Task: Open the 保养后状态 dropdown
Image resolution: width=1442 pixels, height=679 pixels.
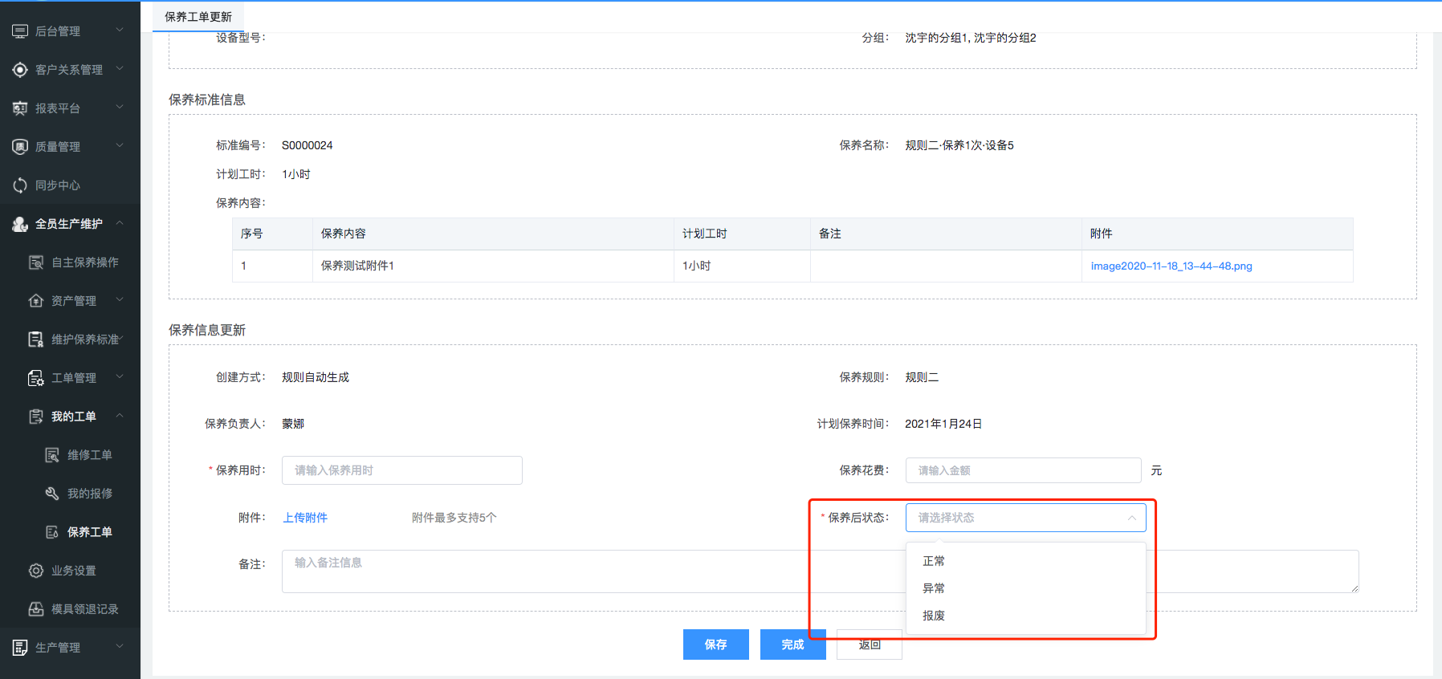Action: (1024, 518)
